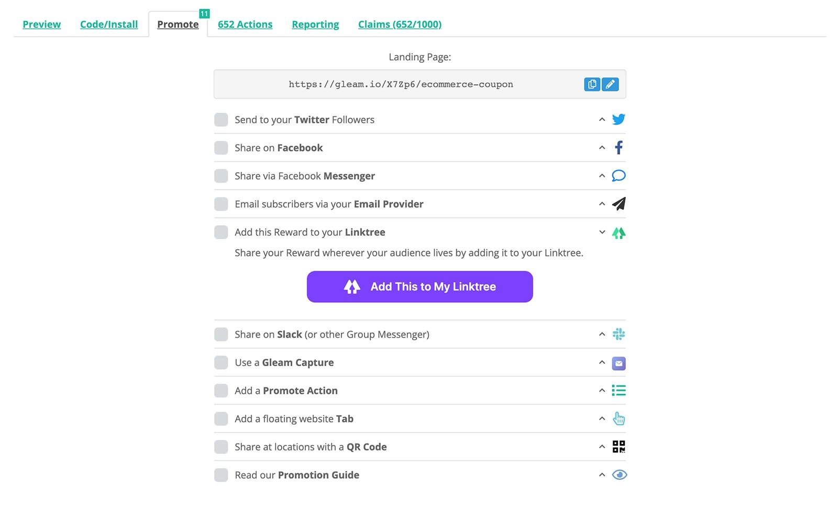Go to the Reporting tab
Viewport: 840px width, 509px height.
coord(315,25)
